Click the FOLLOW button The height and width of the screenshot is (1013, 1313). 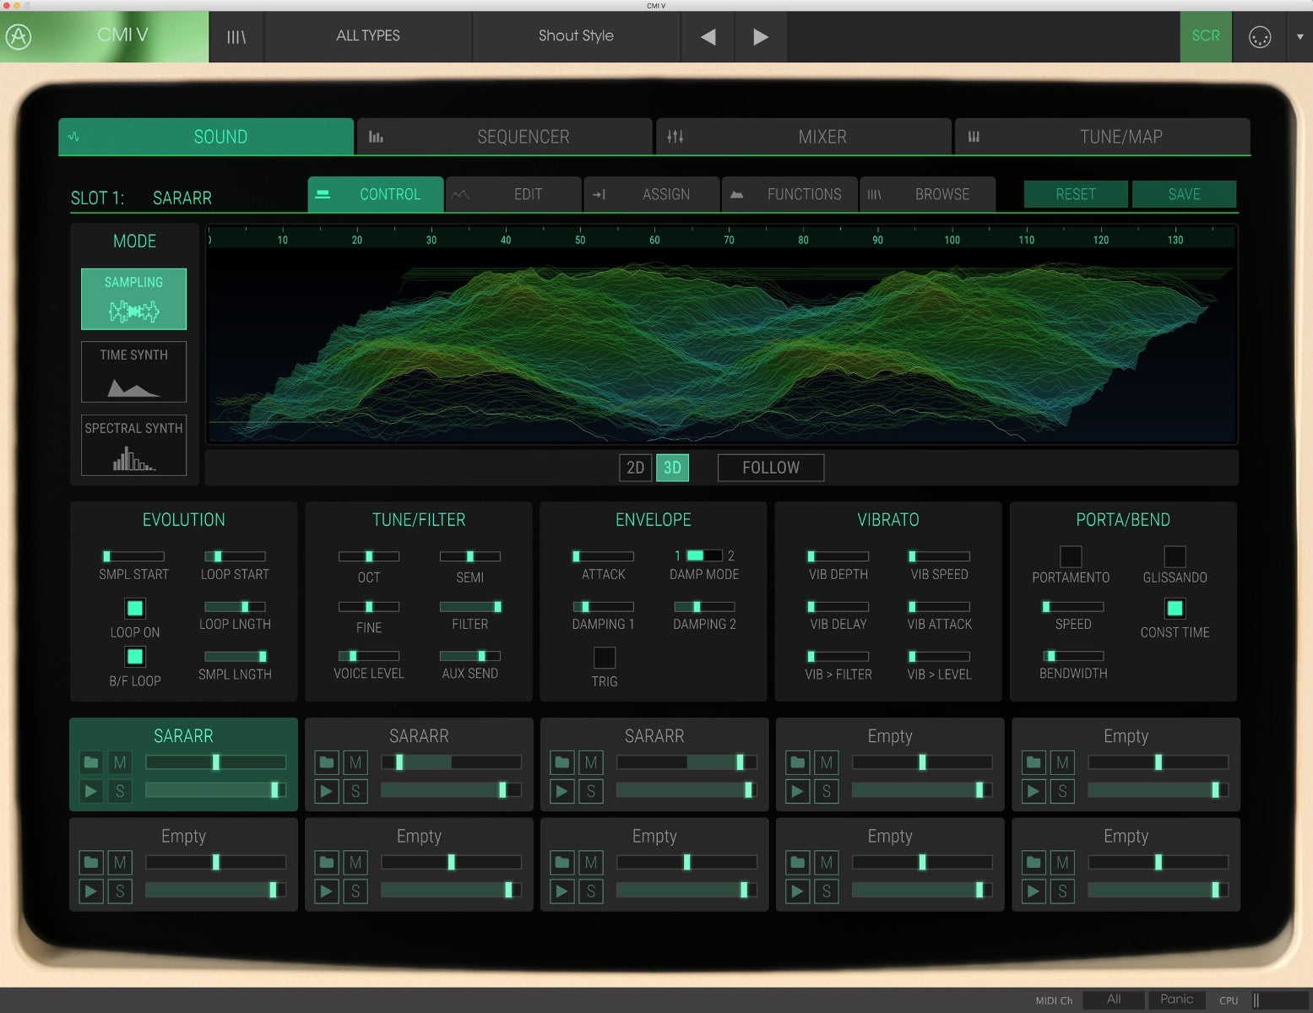click(771, 468)
